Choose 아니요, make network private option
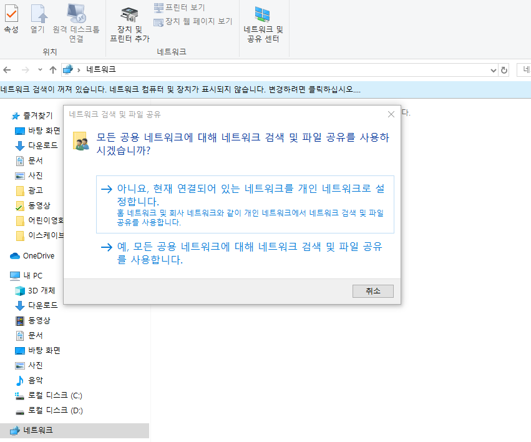 tap(245, 204)
